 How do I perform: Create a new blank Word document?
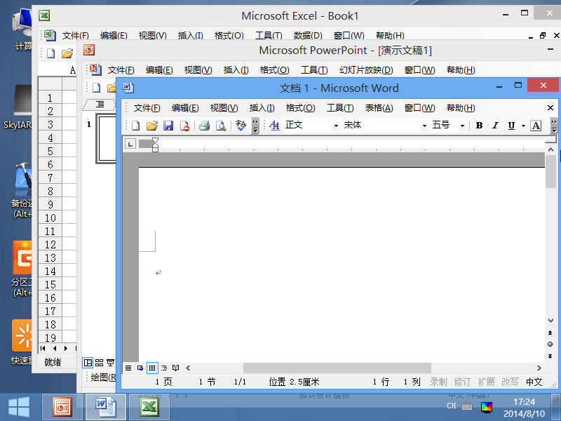pyautogui.click(x=135, y=126)
